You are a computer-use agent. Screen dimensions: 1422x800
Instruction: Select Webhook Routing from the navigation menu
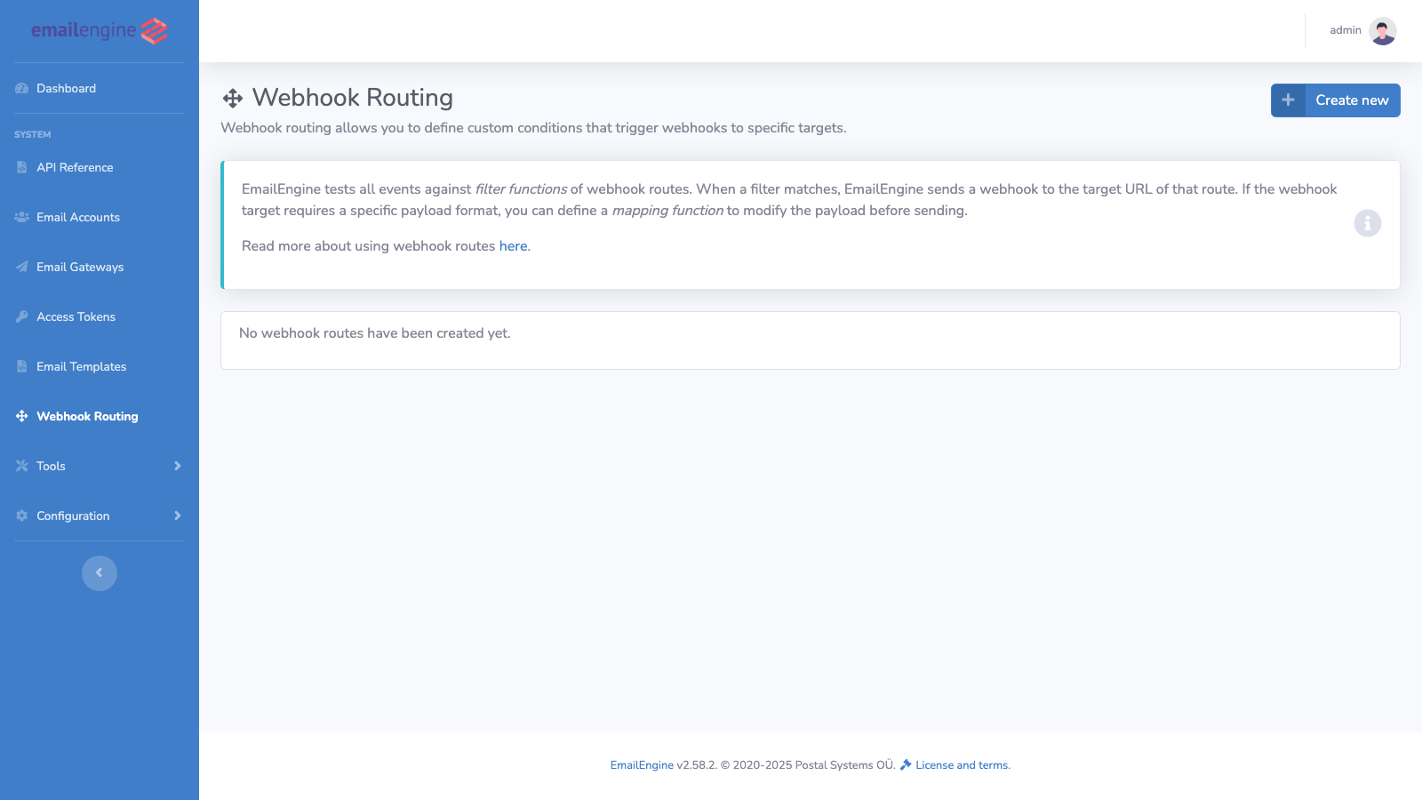86,416
